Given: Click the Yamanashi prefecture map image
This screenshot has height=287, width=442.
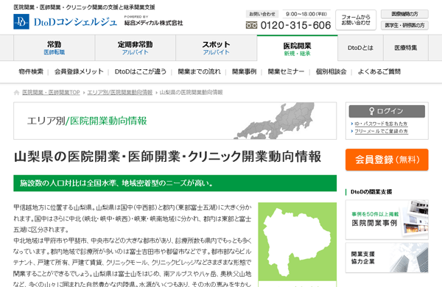Looking at the screenshot, I should 297,241.
